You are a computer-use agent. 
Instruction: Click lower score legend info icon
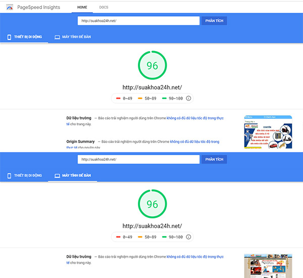coord(188,237)
